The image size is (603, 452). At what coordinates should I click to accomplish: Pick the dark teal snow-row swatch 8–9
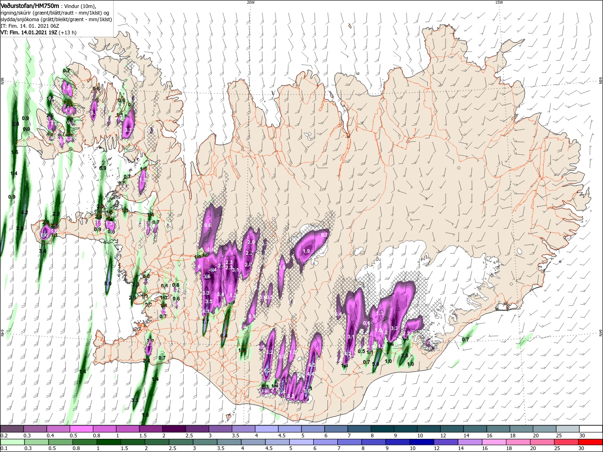point(383,429)
